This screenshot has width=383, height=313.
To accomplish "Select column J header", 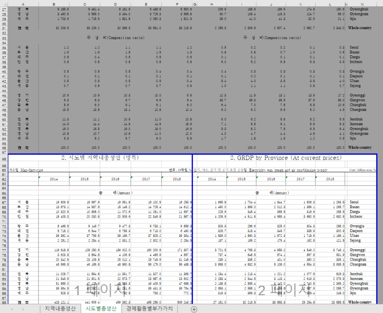I will point(271,4).
